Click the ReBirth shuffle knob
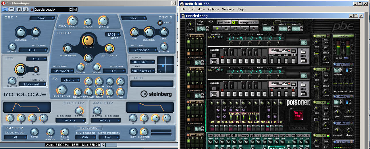This screenshot has width=370, height=149. 190,25
